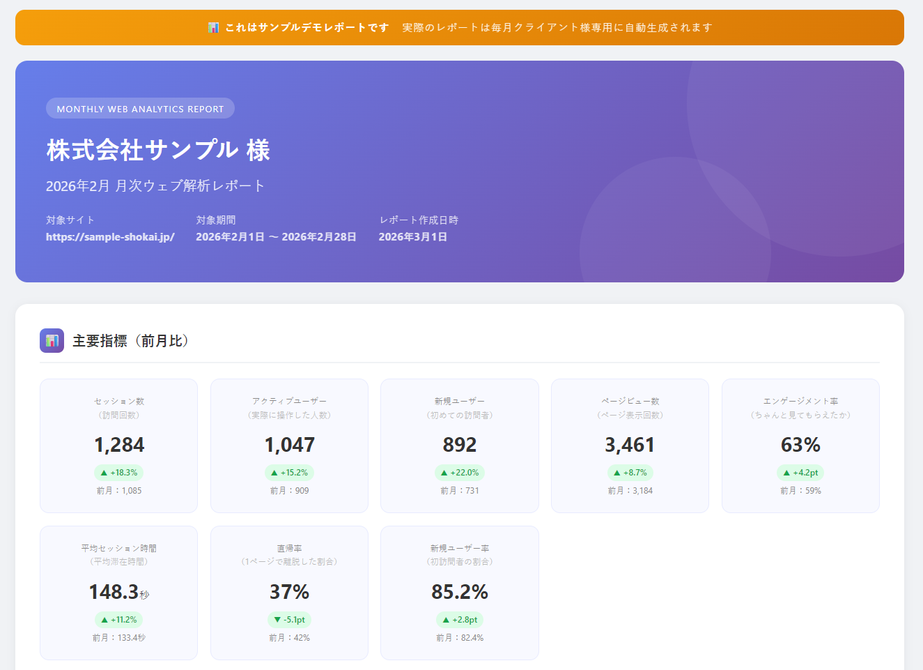Click the 新規ユーザー率 card label

tap(460, 549)
